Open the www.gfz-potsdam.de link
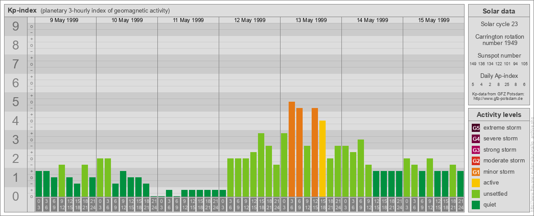534x216 pixels. (x=499, y=99)
